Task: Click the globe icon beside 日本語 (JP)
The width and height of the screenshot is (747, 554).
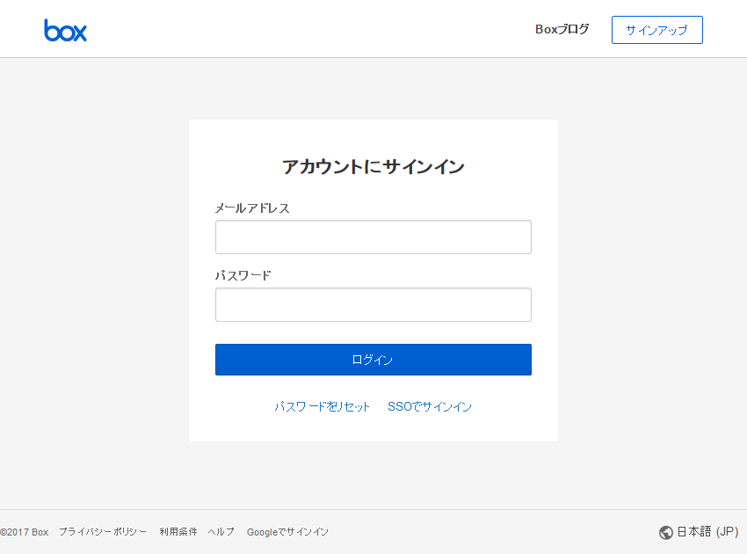Action: (665, 532)
